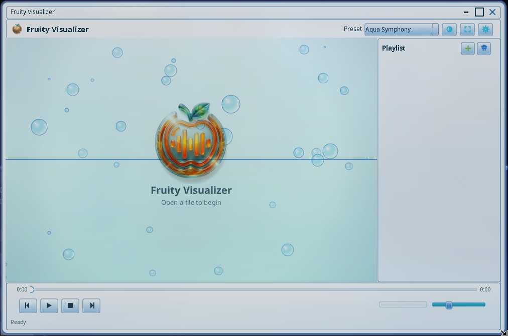Click the seek bar handle at 0:00
508x336 pixels.
32,289
